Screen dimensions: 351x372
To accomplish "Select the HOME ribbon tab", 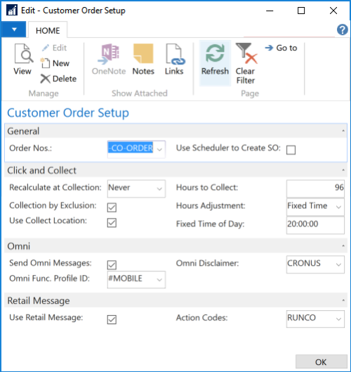I will click(x=48, y=30).
